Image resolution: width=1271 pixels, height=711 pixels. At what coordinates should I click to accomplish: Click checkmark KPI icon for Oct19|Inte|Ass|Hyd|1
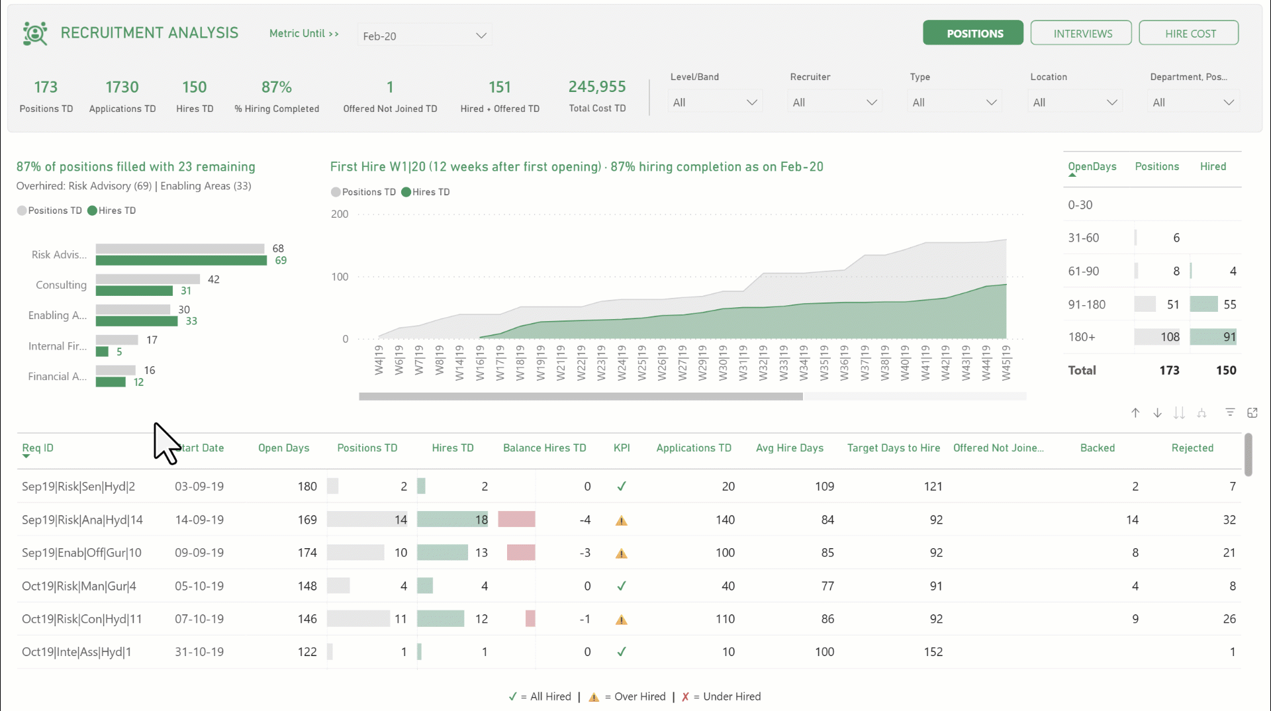(622, 652)
